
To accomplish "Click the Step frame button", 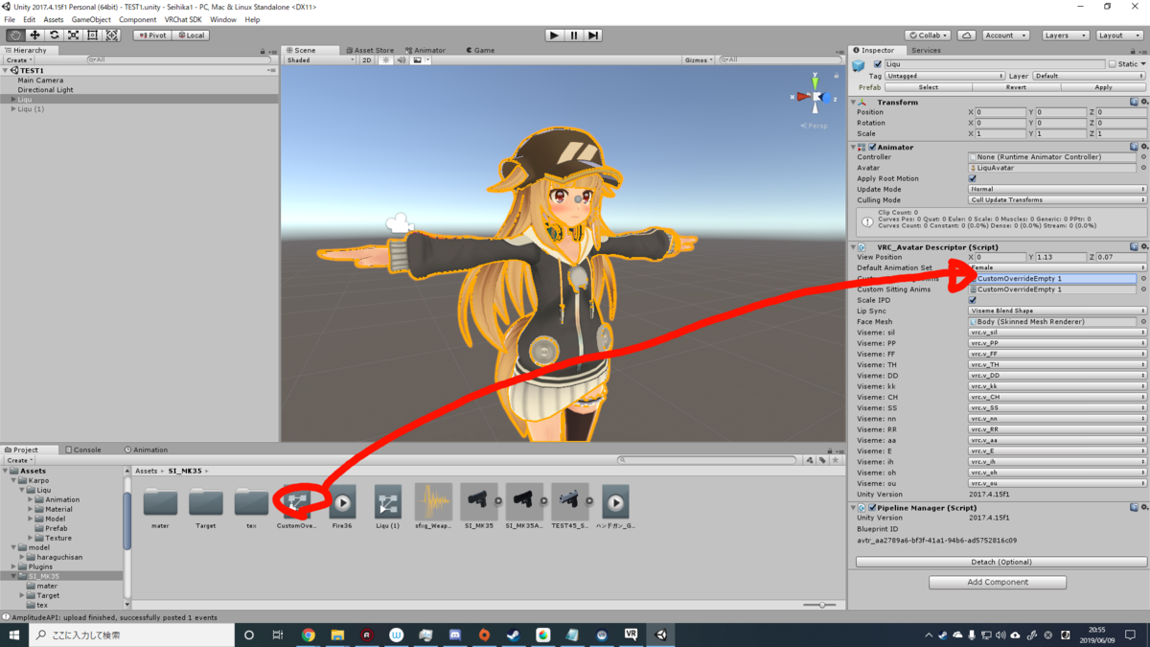I will [593, 35].
